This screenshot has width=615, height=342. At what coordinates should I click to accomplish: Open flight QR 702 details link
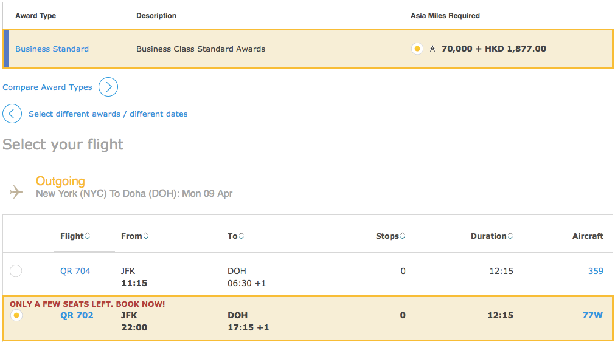pyautogui.click(x=77, y=316)
